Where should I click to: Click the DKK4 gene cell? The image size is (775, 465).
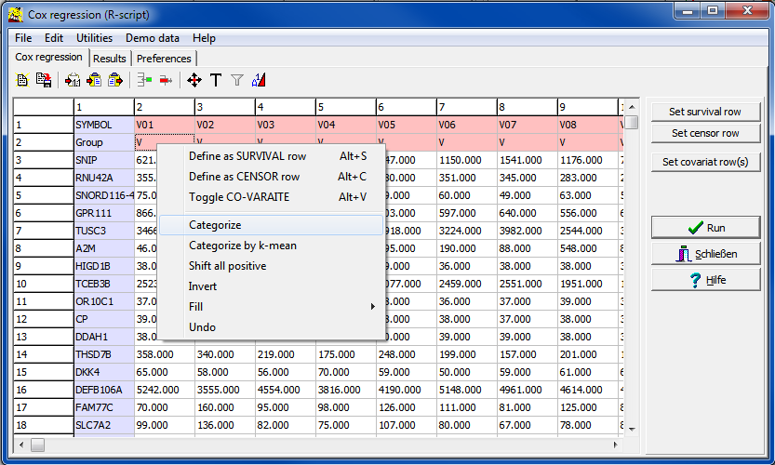[x=104, y=372]
